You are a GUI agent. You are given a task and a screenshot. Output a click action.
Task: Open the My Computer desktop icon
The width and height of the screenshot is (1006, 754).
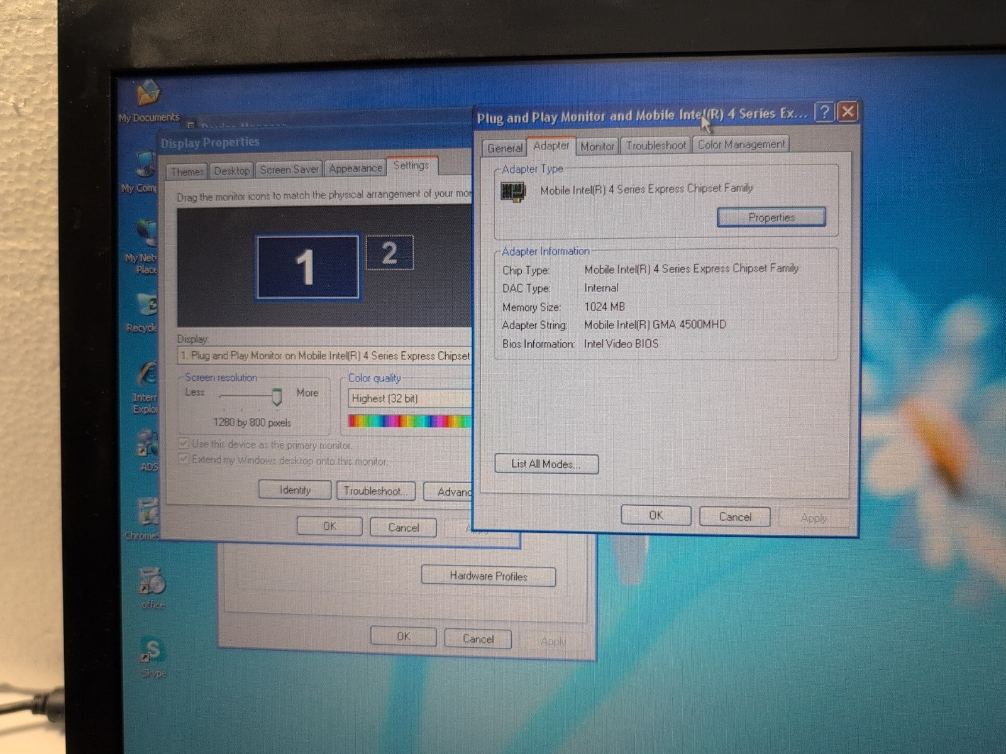click(x=143, y=172)
